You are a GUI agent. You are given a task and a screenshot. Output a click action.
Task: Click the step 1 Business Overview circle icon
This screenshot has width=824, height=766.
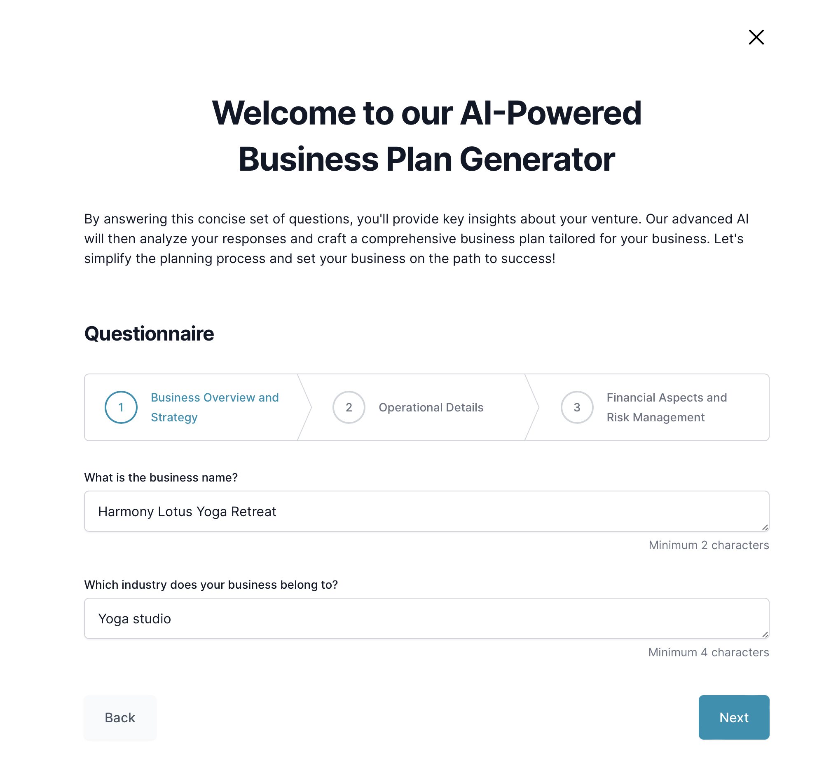[121, 407]
